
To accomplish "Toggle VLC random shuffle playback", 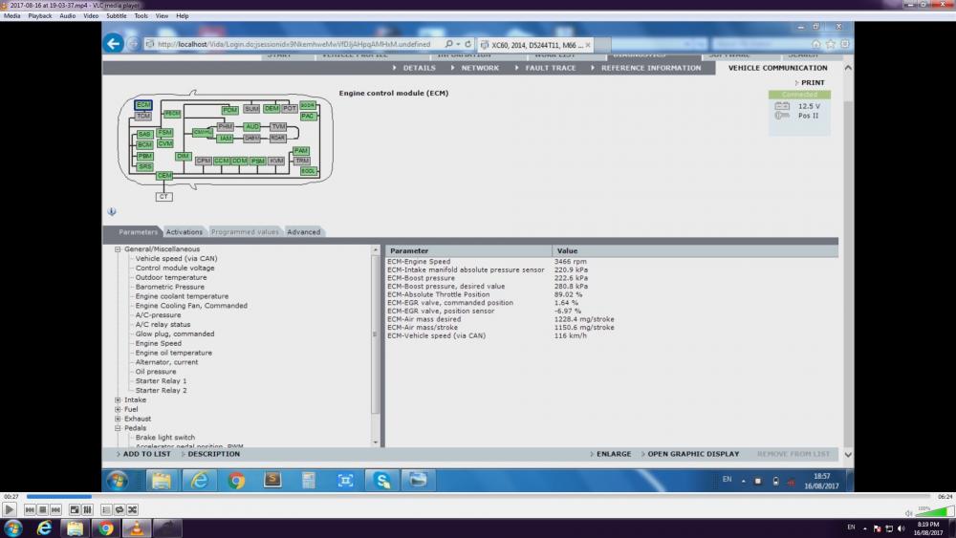I will pos(132,510).
